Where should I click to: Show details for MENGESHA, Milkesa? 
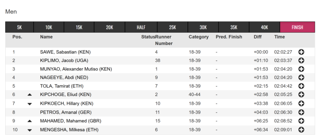(301, 129)
